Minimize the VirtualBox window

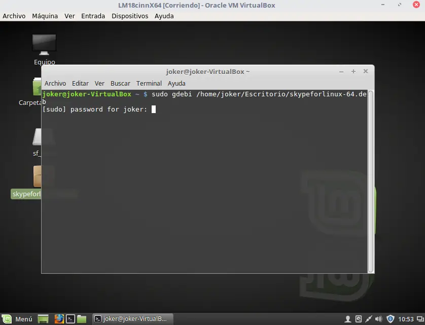[x=383, y=5]
